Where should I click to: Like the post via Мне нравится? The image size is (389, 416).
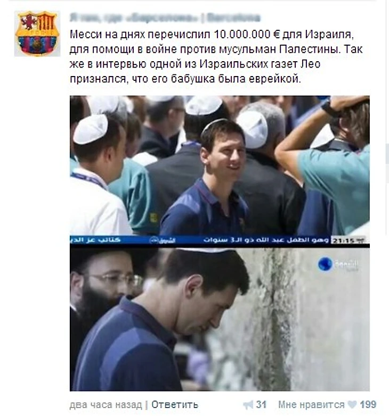[311, 405]
